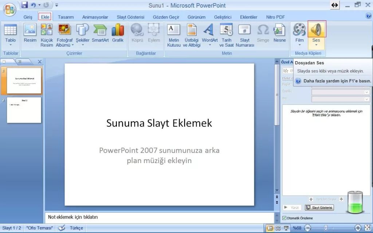
Task: Switch to the outline pane tab
Action: click(20, 62)
